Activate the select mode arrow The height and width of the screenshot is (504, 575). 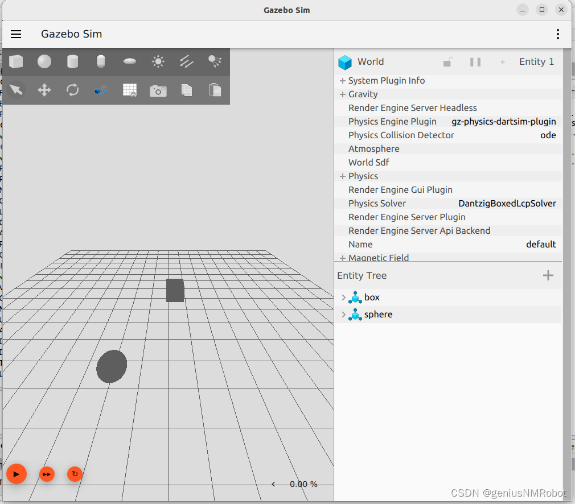[16, 90]
